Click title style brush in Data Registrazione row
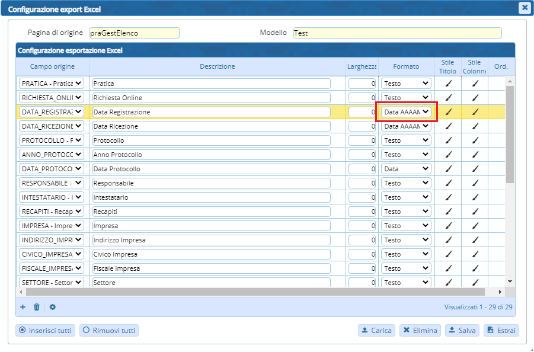 tap(448, 112)
